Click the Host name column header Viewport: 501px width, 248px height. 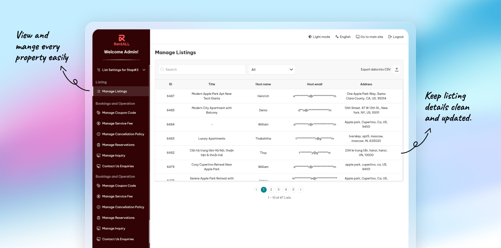(x=263, y=84)
